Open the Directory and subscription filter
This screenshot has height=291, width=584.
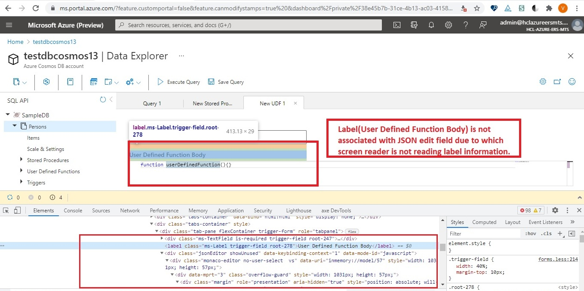pyautogui.click(x=414, y=25)
